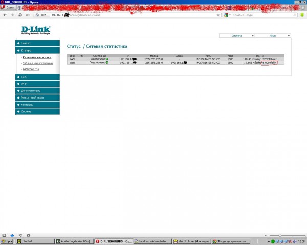Viewport: 307px width, 245px height.
Task: Click the browser Back arrow button
Action: [x=5, y=15]
